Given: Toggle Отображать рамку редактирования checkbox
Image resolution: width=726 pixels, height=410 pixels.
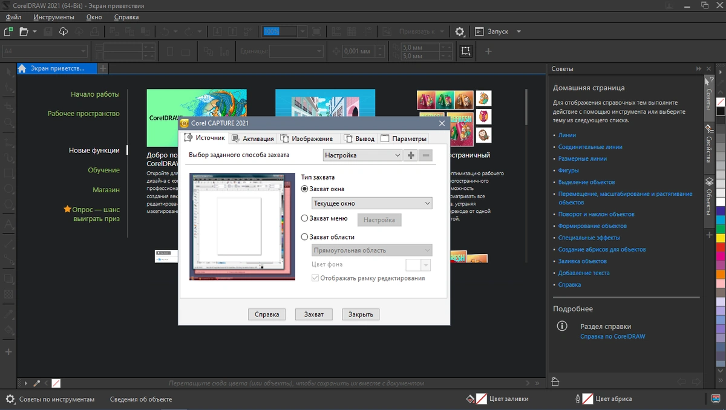Looking at the screenshot, I should click(315, 278).
